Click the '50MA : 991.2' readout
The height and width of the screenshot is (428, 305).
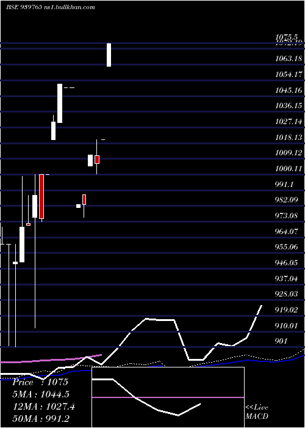(41, 418)
